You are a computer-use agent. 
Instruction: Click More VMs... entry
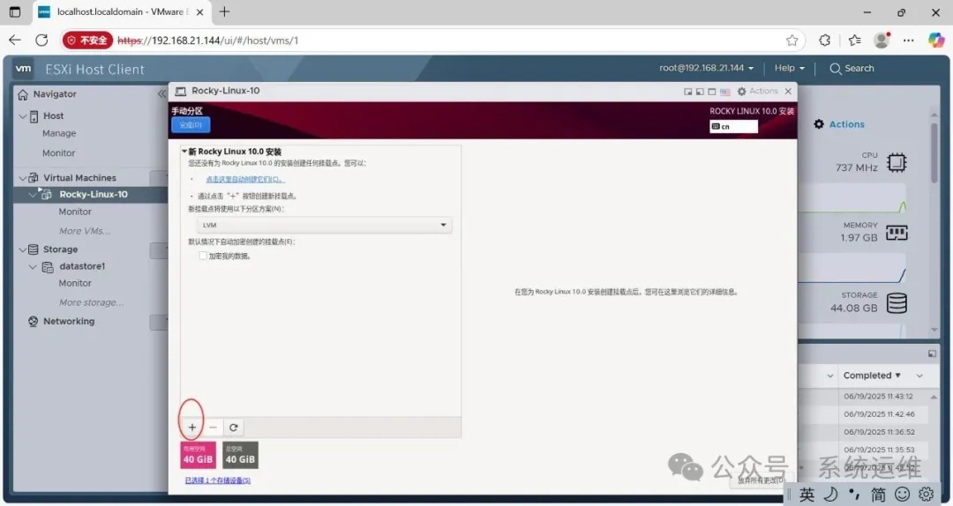click(85, 231)
